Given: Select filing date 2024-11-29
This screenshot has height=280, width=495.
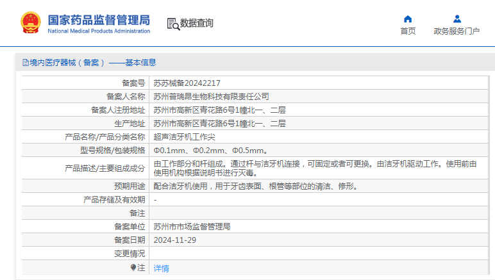Looking at the screenshot, I should [175, 240].
